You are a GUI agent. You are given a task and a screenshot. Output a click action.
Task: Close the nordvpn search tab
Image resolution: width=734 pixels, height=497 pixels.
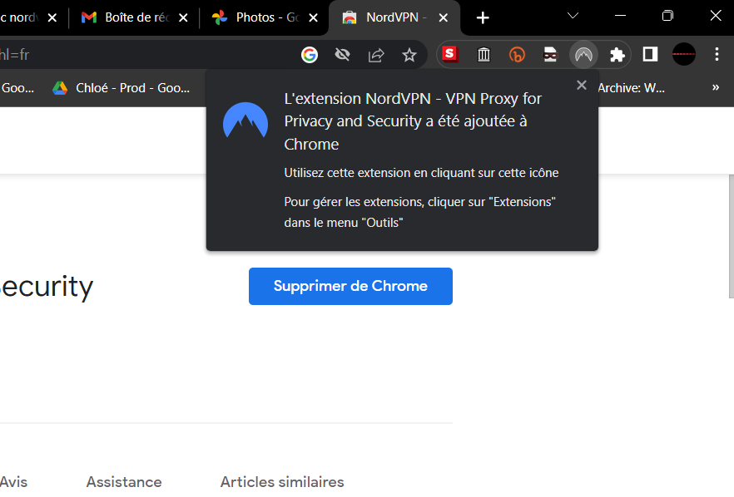click(52, 17)
